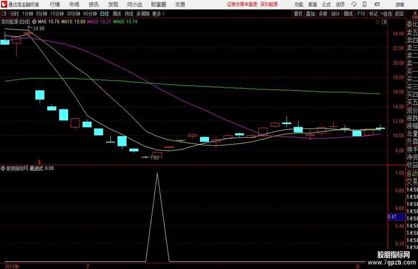The width and height of the screenshot is (418, 269).
Task: Open the 多周期 multi-period view
Action: point(142,14)
